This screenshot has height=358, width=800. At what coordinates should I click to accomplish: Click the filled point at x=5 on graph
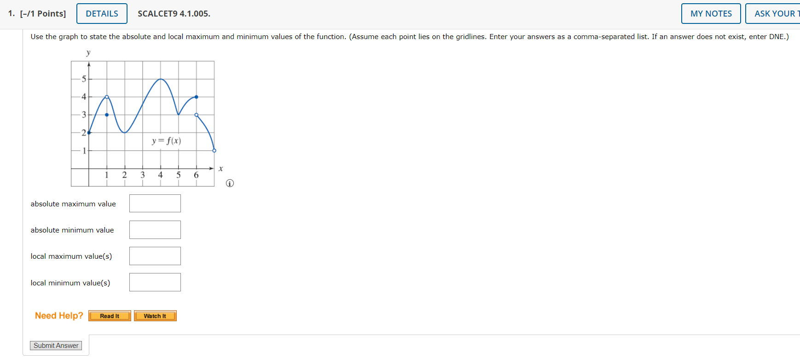[196, 97]
